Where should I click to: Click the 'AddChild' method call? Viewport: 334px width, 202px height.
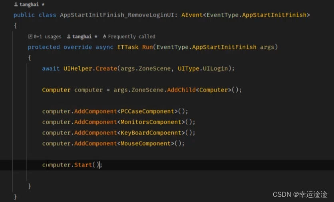point(181,90)
